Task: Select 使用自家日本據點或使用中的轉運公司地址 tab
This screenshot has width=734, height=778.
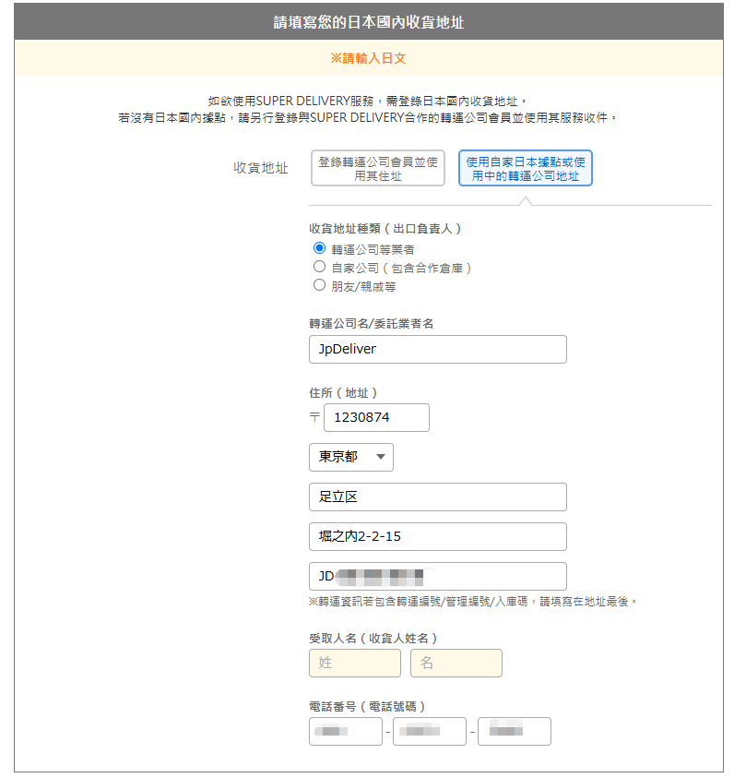Action: (525, 168)
